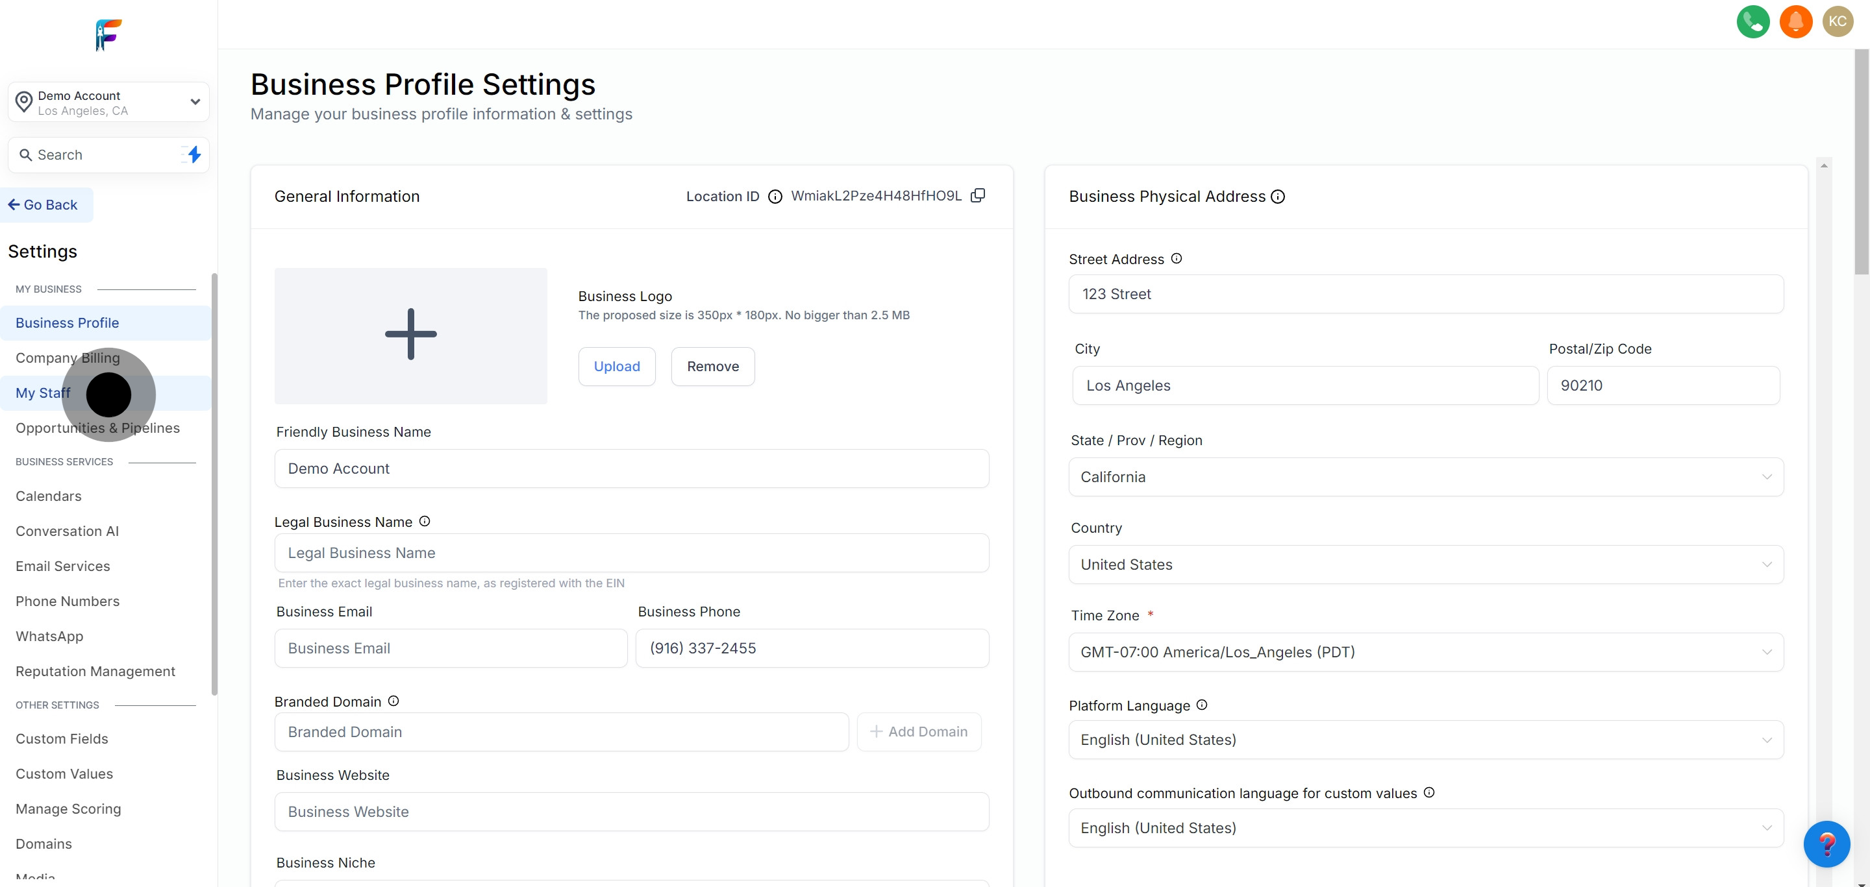Click the Location ID info icon
The height and width of the screenshot is (887, 1870).
click(775, 197)
